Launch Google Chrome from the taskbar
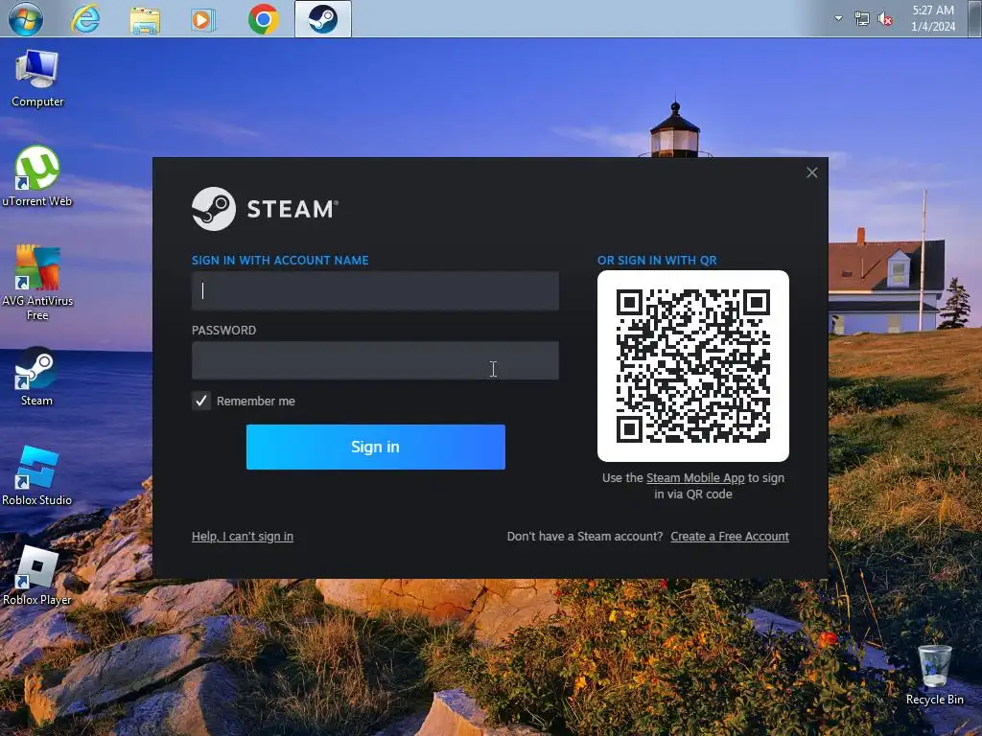Viewport: 982px width, 736px height. 264,19
